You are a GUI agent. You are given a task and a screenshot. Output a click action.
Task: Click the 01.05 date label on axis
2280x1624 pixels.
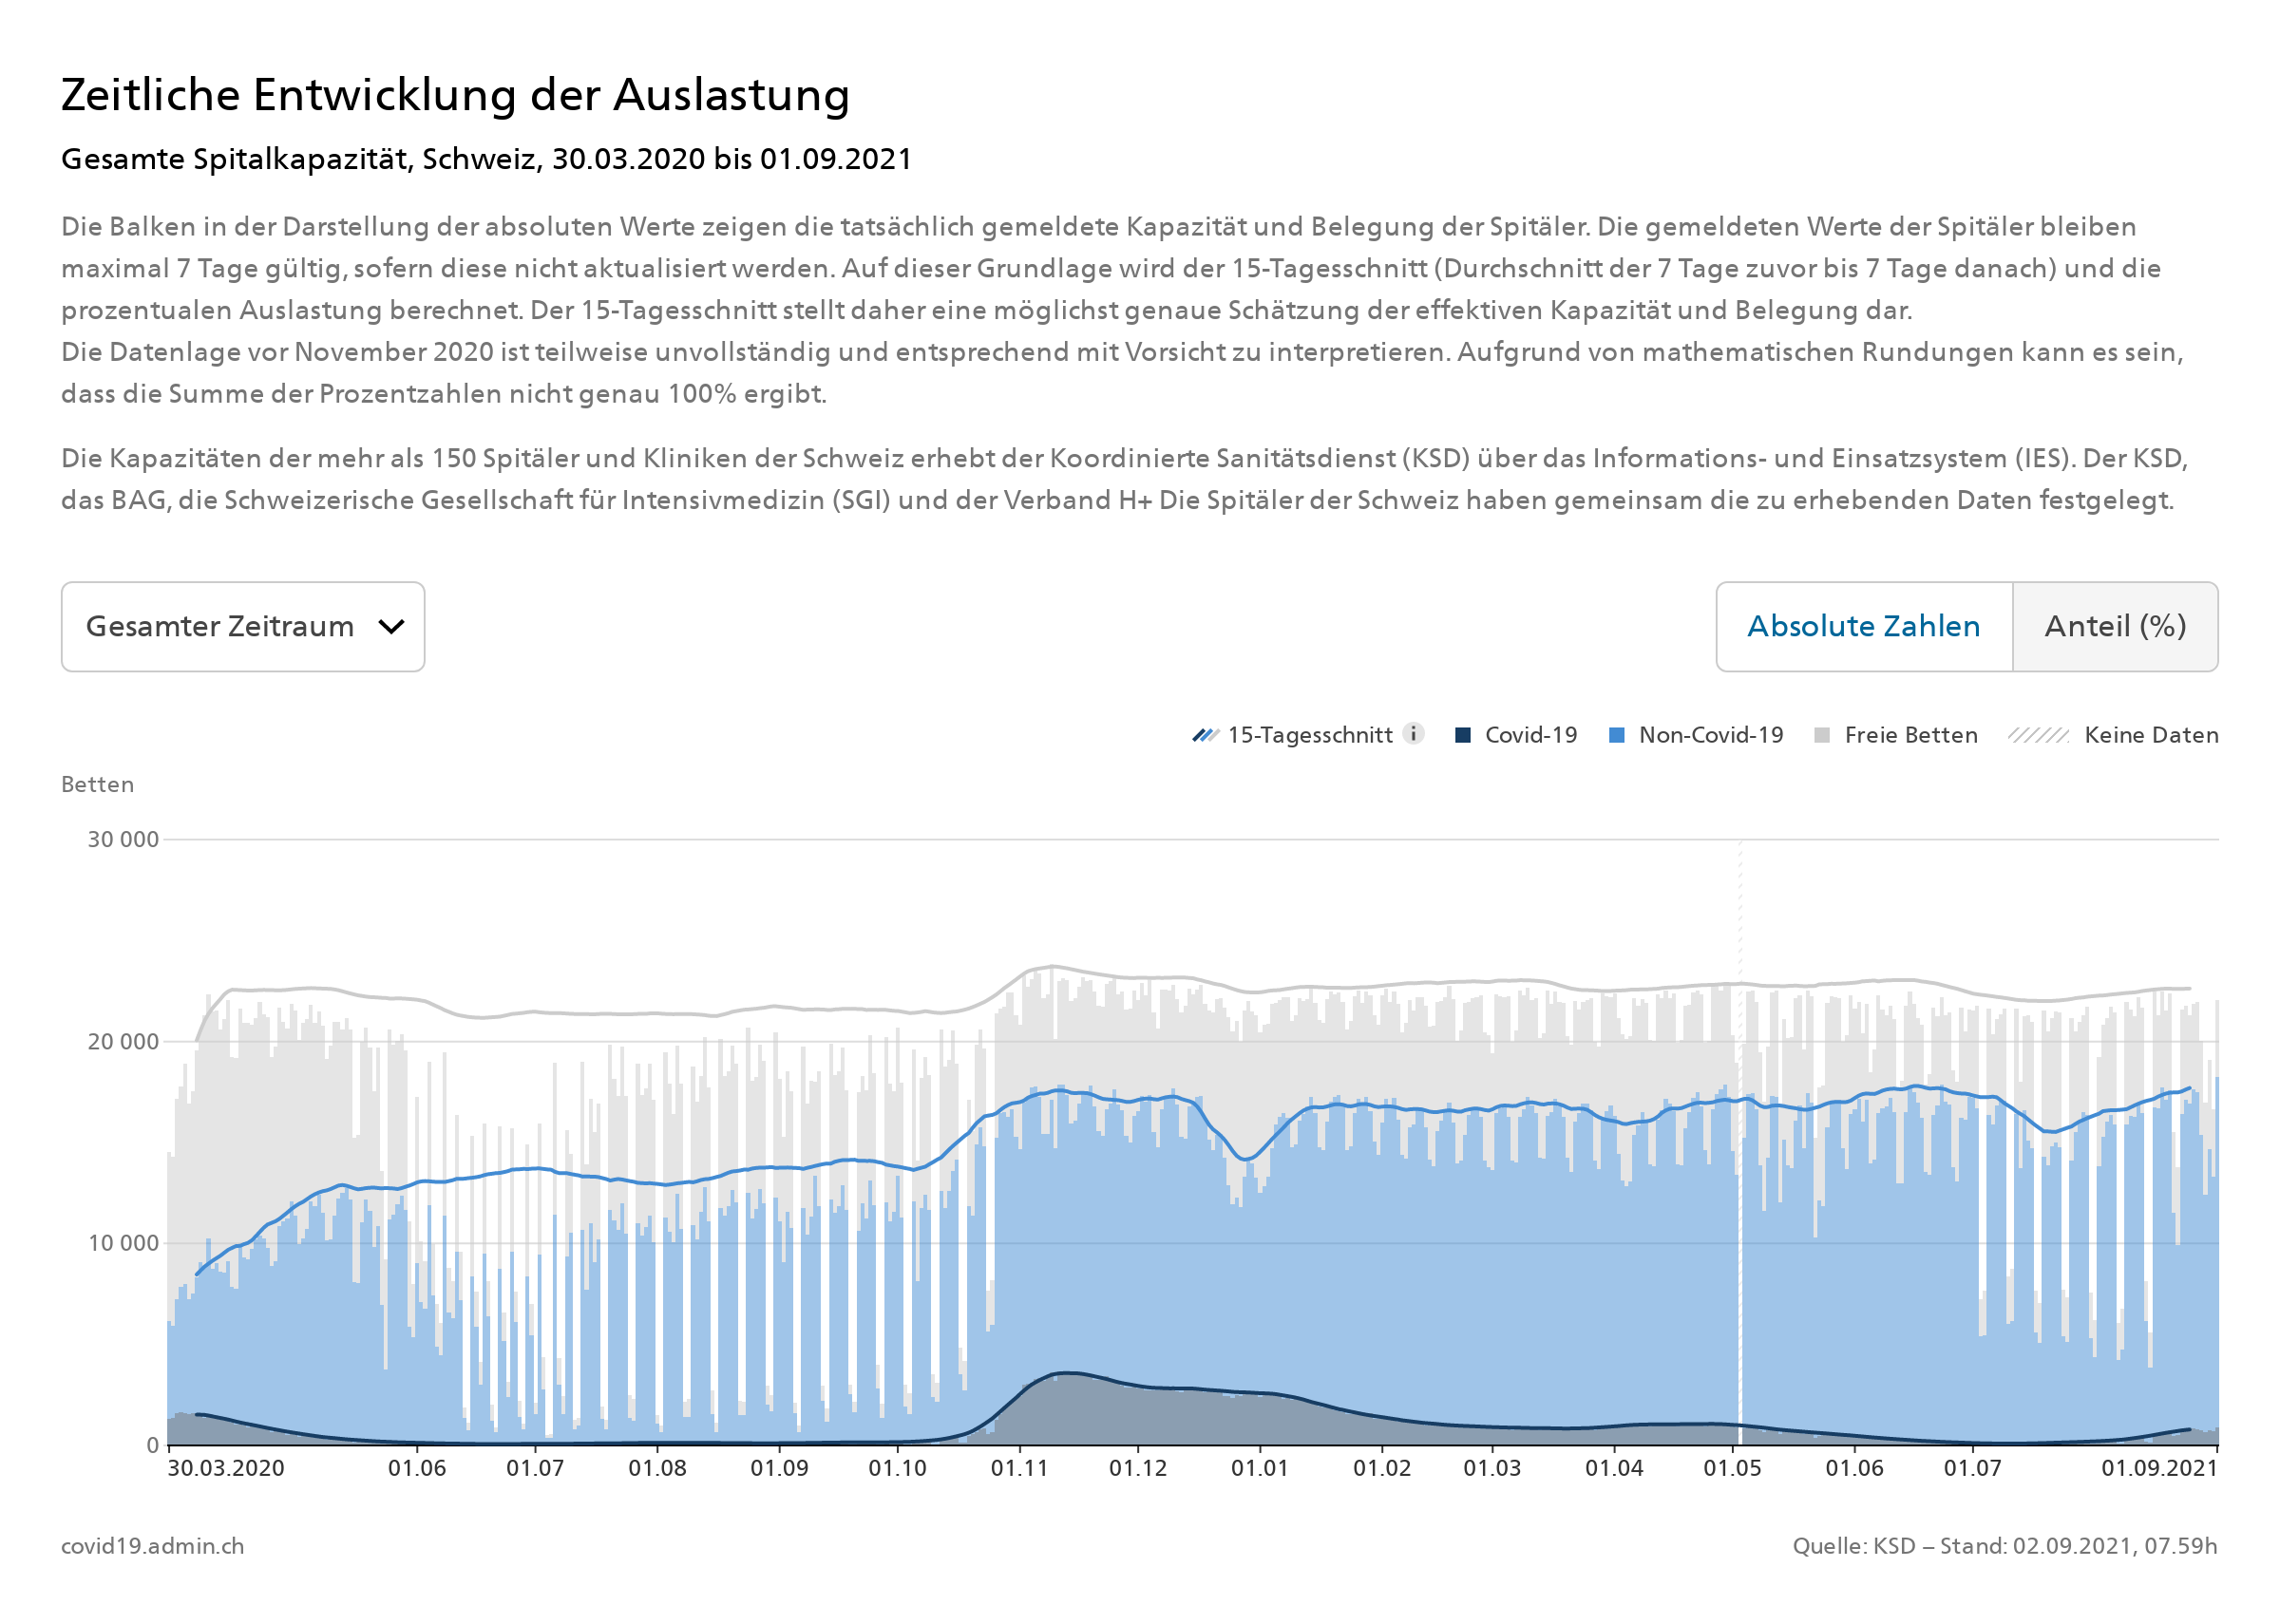[1732, 1468]
